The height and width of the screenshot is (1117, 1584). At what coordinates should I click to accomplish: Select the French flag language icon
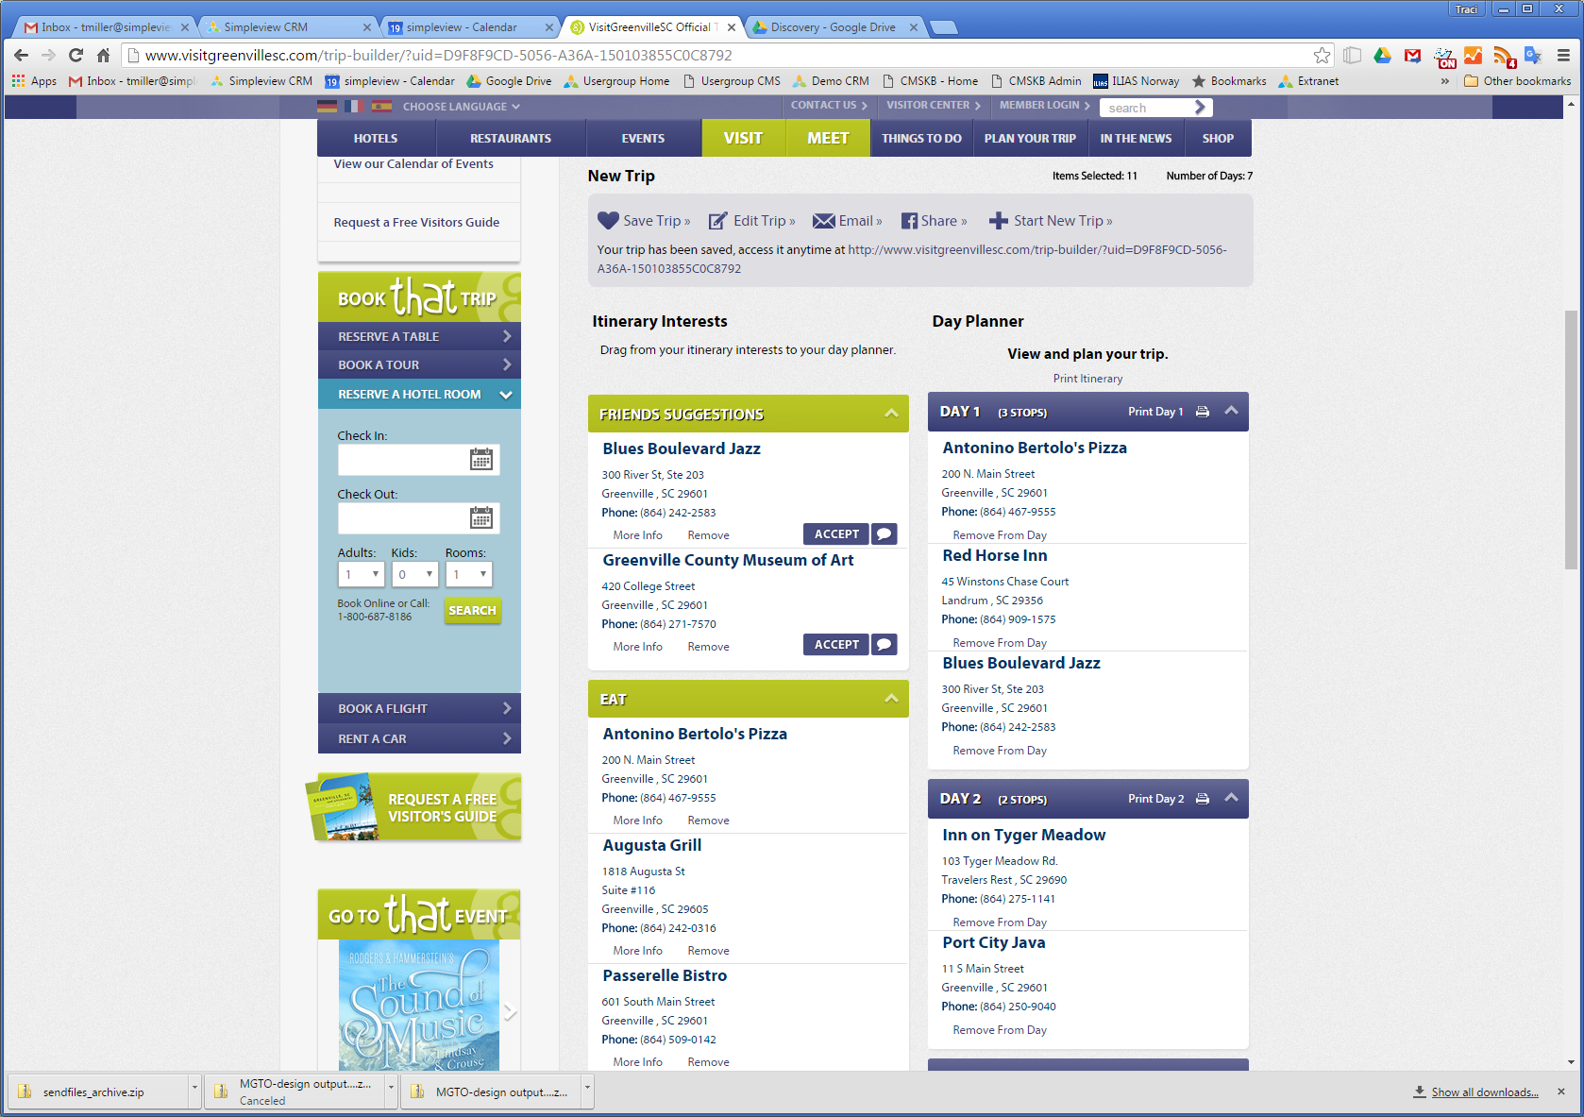click(x=354, y=106)
